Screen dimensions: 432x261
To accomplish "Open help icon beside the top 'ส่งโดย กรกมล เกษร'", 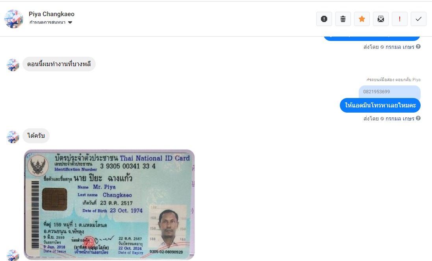I will pyautogui.click(x=418, y=46).
